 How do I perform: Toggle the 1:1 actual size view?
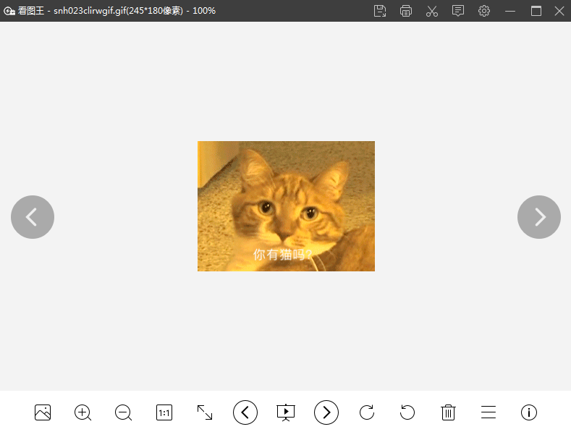tap(164, 412)
